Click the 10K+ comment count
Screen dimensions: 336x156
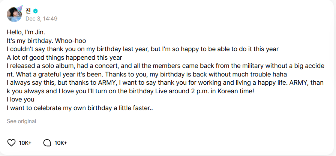tap(61, 143)
